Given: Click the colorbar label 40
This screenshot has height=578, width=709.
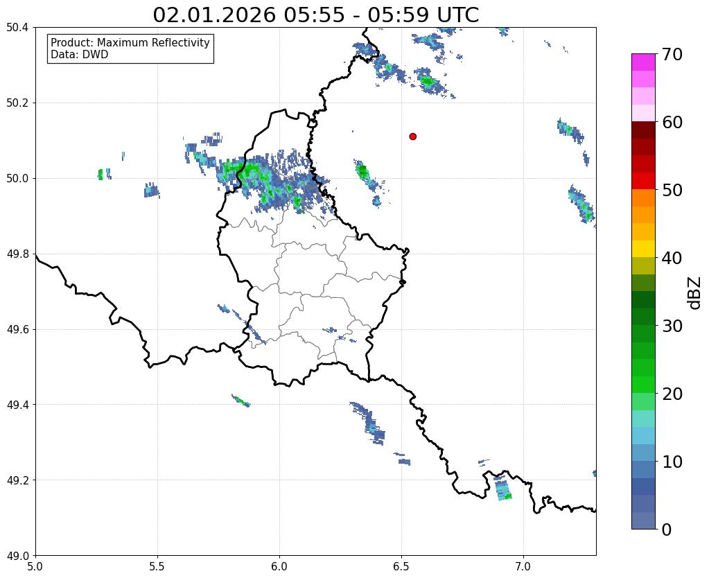Looking at the screenshot, I should tap(672, 258).
